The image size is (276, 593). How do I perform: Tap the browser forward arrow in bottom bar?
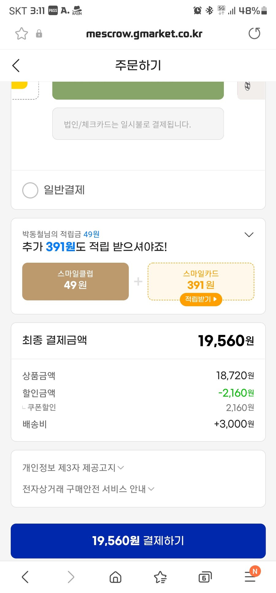(71, 577)
